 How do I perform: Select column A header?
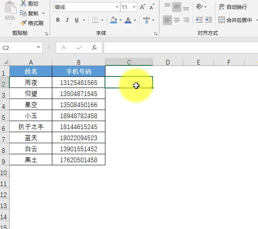pos(31,62)
